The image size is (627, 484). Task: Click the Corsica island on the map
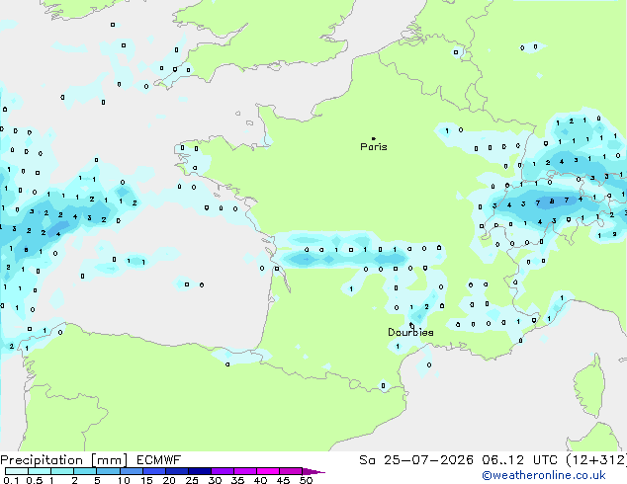tap(590, 385)
